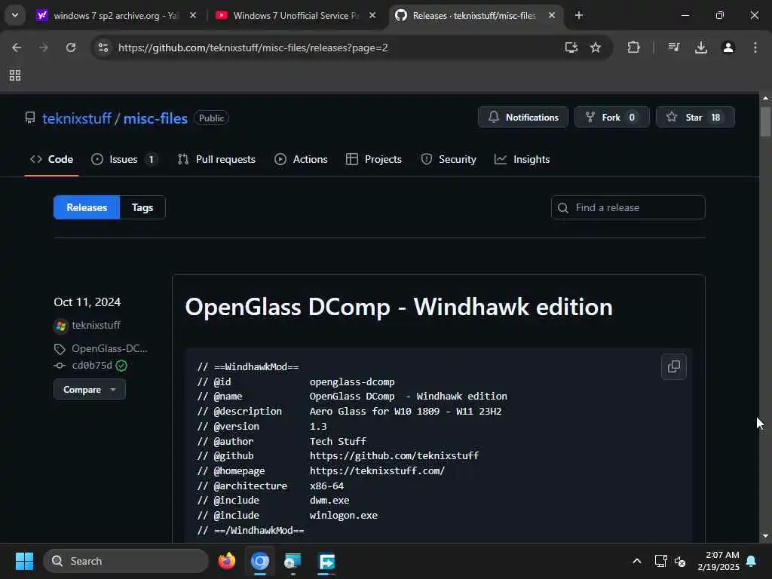
Task: Click the page vertical scrollbar thumb
Action: tap(764, 121)
